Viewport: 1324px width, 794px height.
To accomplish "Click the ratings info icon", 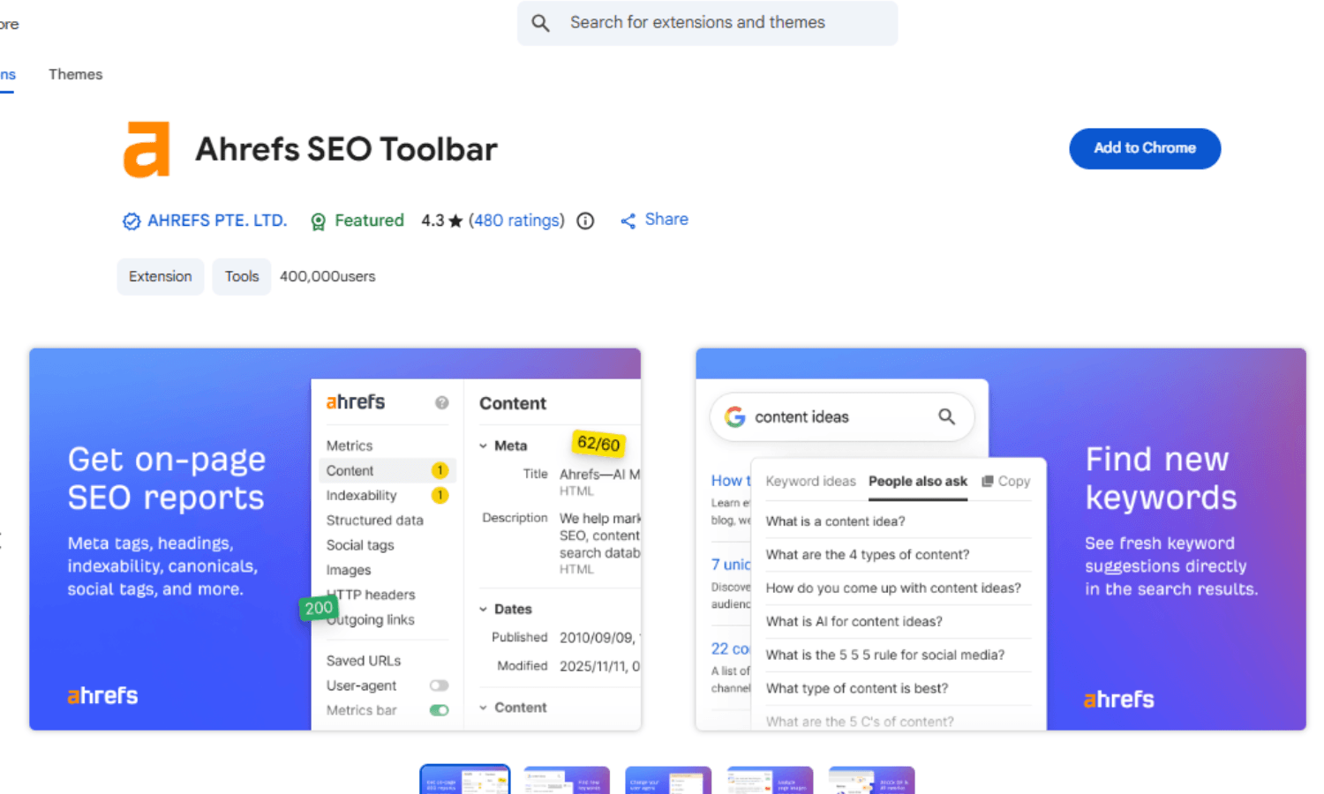I will [x=585, y=221].
